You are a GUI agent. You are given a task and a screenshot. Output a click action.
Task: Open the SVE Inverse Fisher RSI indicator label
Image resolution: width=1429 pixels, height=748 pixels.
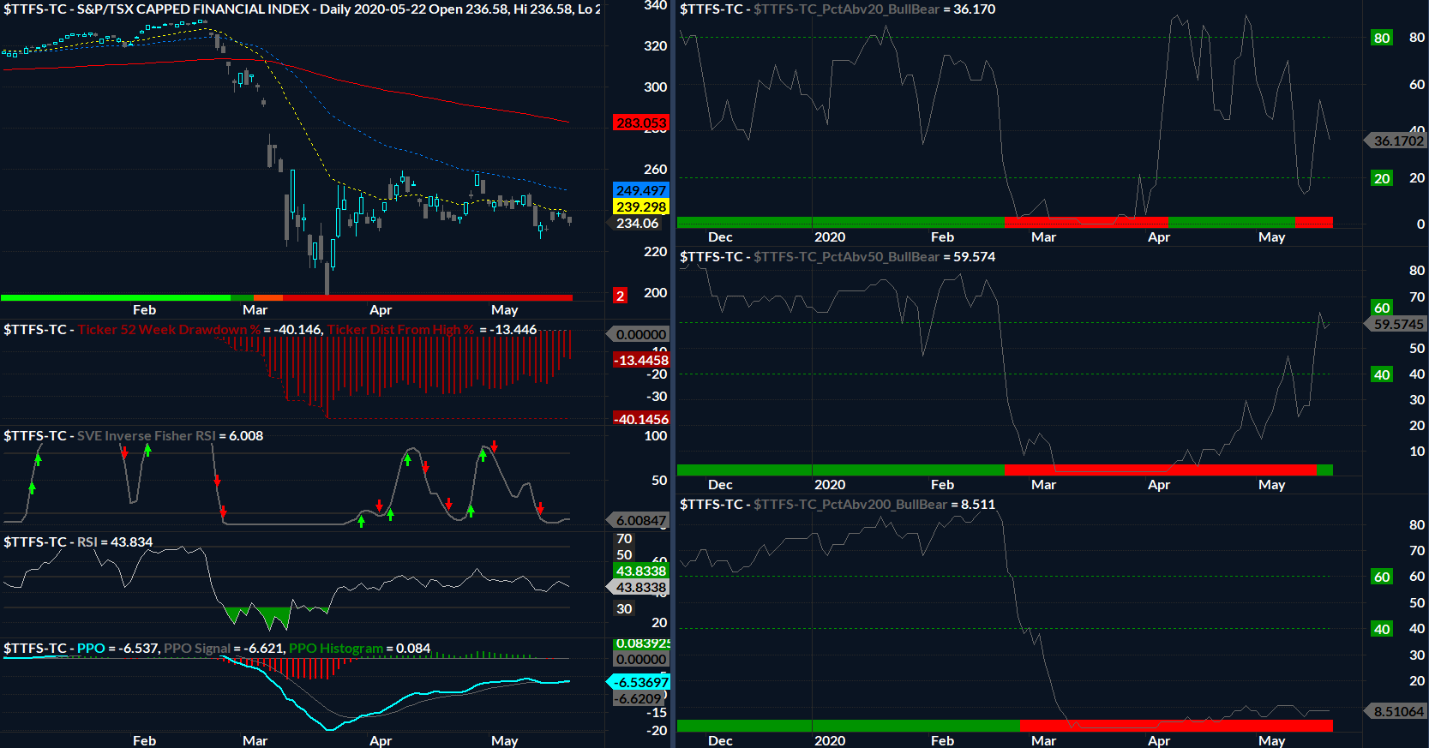(146, 435)
